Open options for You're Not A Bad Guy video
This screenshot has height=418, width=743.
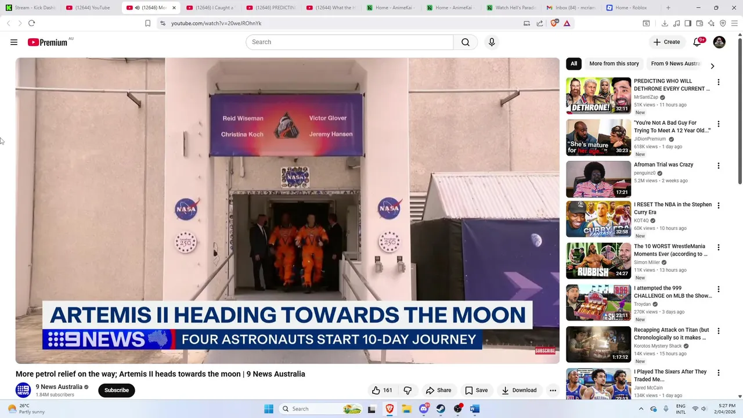pyautogui.click(x=719, y=124)
